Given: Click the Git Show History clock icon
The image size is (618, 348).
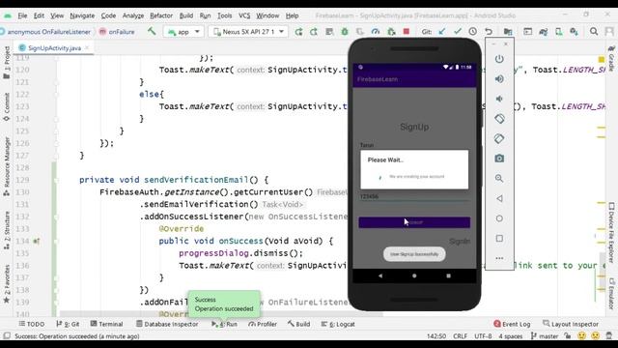Looking at the screenshot, I should pyautogui.click(x=472, y=32).
